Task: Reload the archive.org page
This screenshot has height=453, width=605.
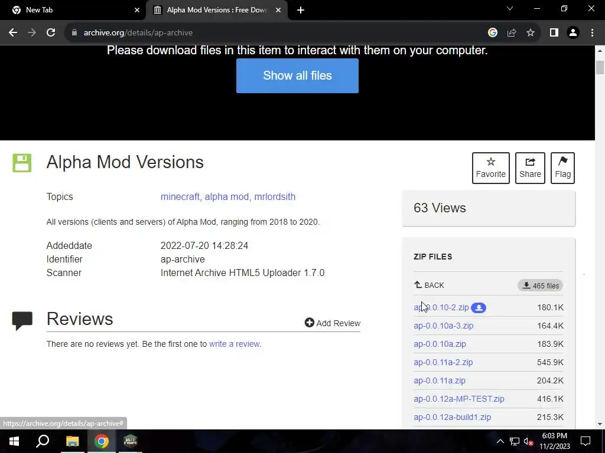Action: coord(51,33)
